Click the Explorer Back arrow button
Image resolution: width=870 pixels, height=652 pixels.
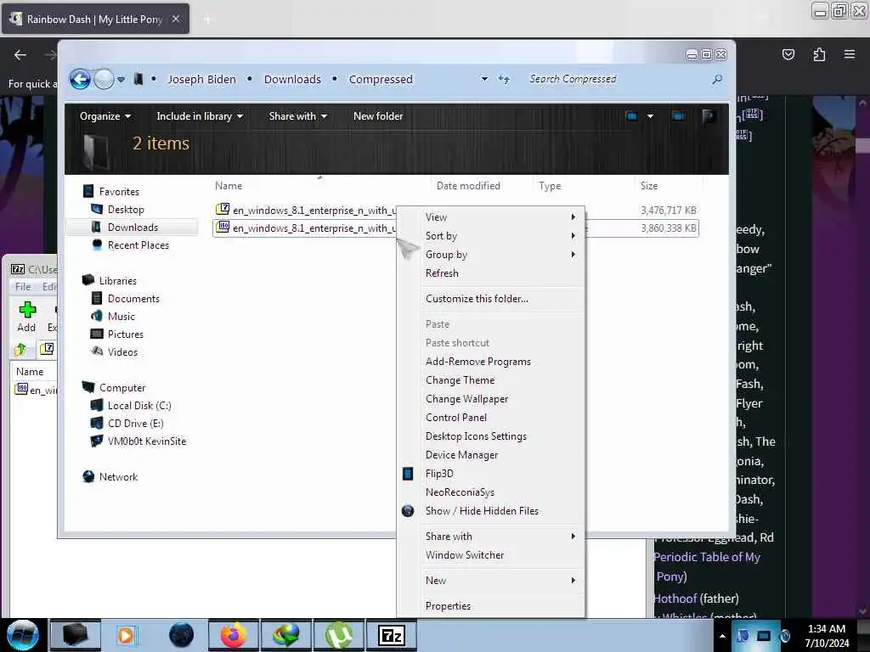(80, 79)
